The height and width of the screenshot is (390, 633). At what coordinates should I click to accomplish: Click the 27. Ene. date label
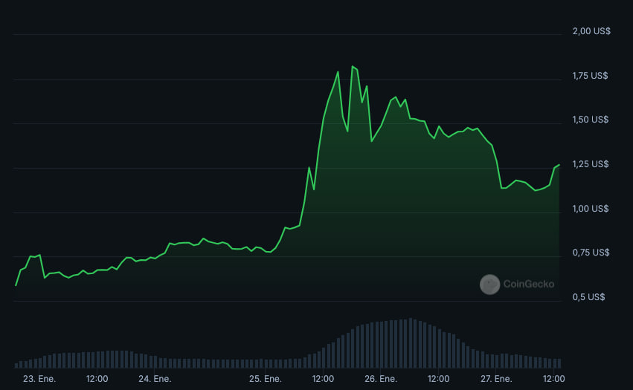(496, 379)
